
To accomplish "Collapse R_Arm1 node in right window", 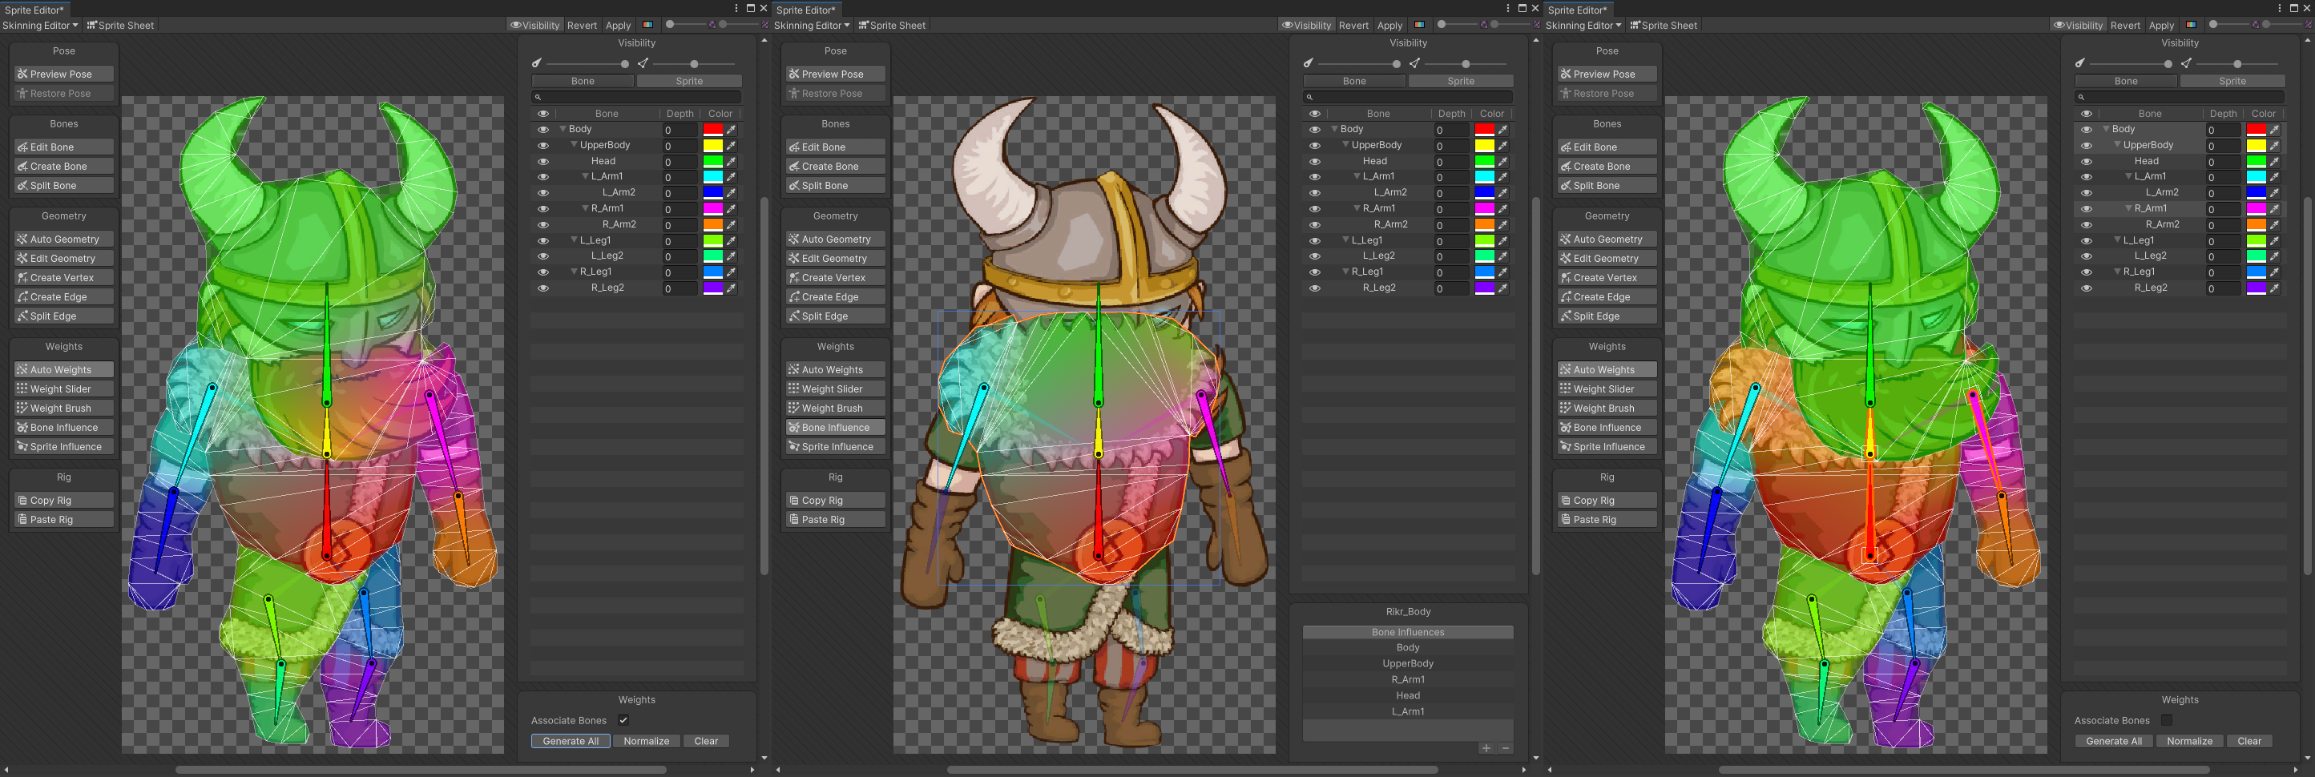I will pyautogui.click(x=2129, y=208).
